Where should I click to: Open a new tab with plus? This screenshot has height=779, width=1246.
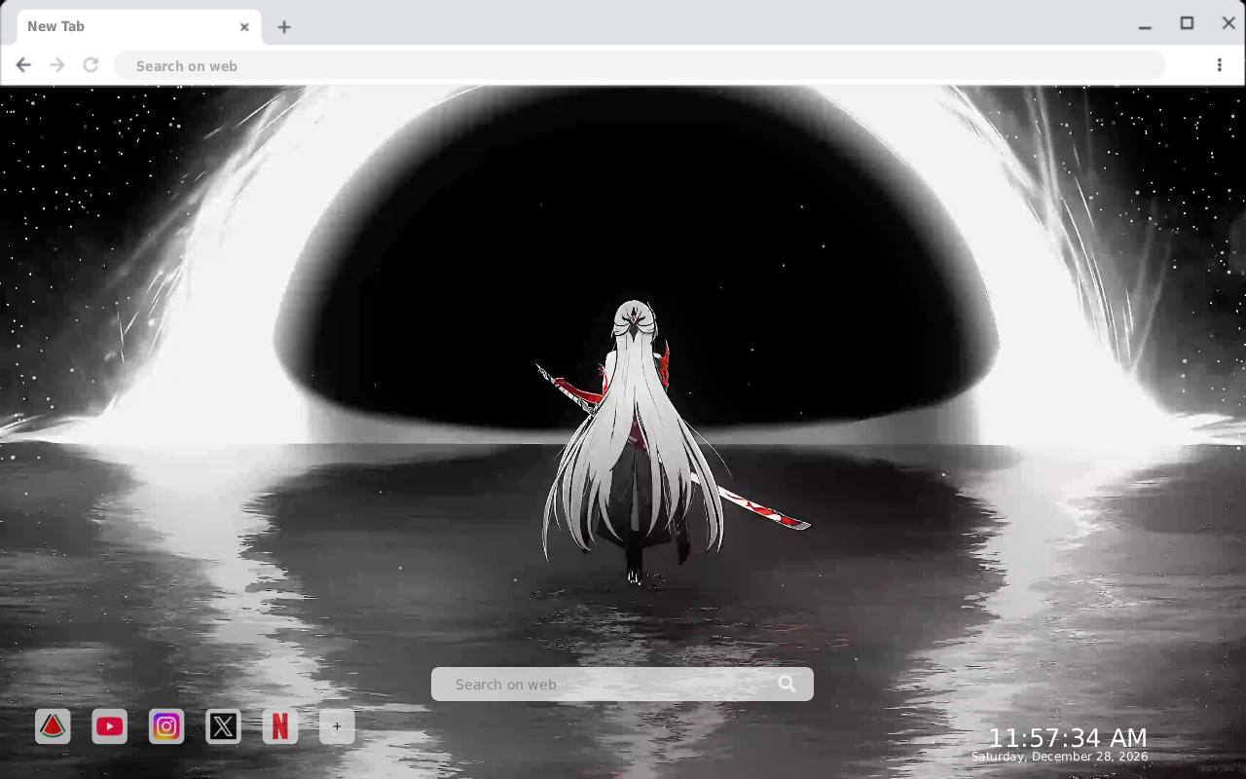(284, 27)
